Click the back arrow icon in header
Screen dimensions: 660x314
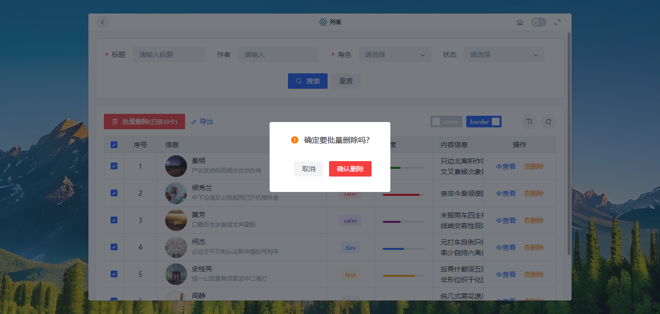click(102, 22)
